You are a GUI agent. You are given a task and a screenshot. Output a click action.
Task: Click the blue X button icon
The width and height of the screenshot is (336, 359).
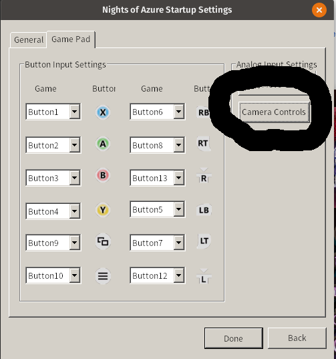[x=103, y=112]
